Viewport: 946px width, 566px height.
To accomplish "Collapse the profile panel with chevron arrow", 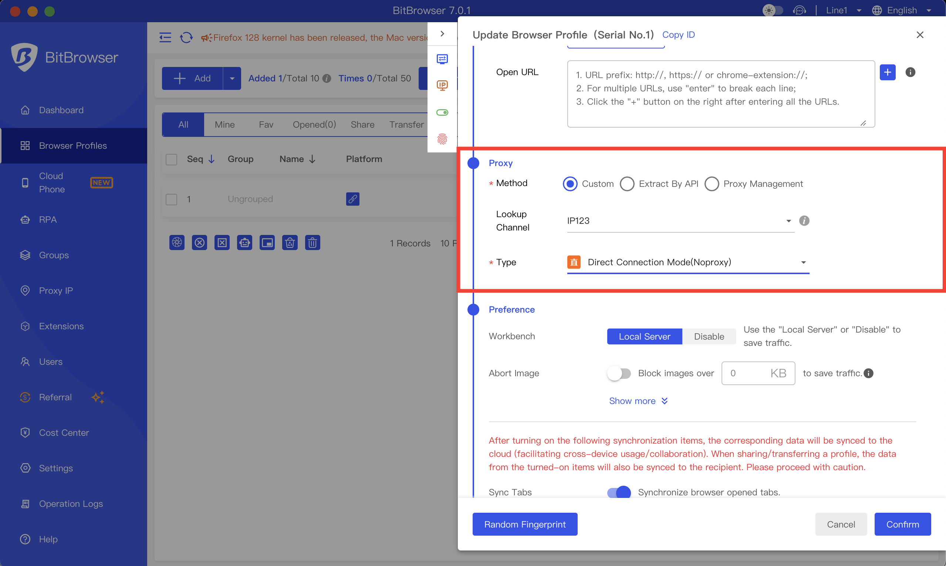I will [442, 34].
